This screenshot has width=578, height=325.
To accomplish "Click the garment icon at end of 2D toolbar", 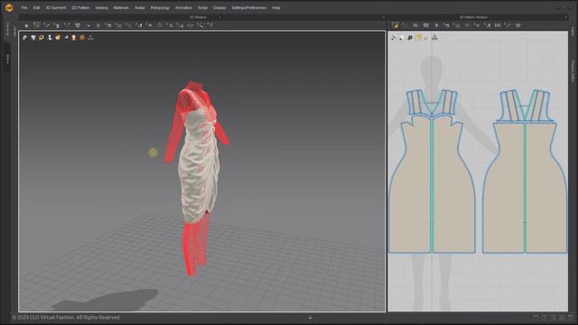I will coord(517,25).
